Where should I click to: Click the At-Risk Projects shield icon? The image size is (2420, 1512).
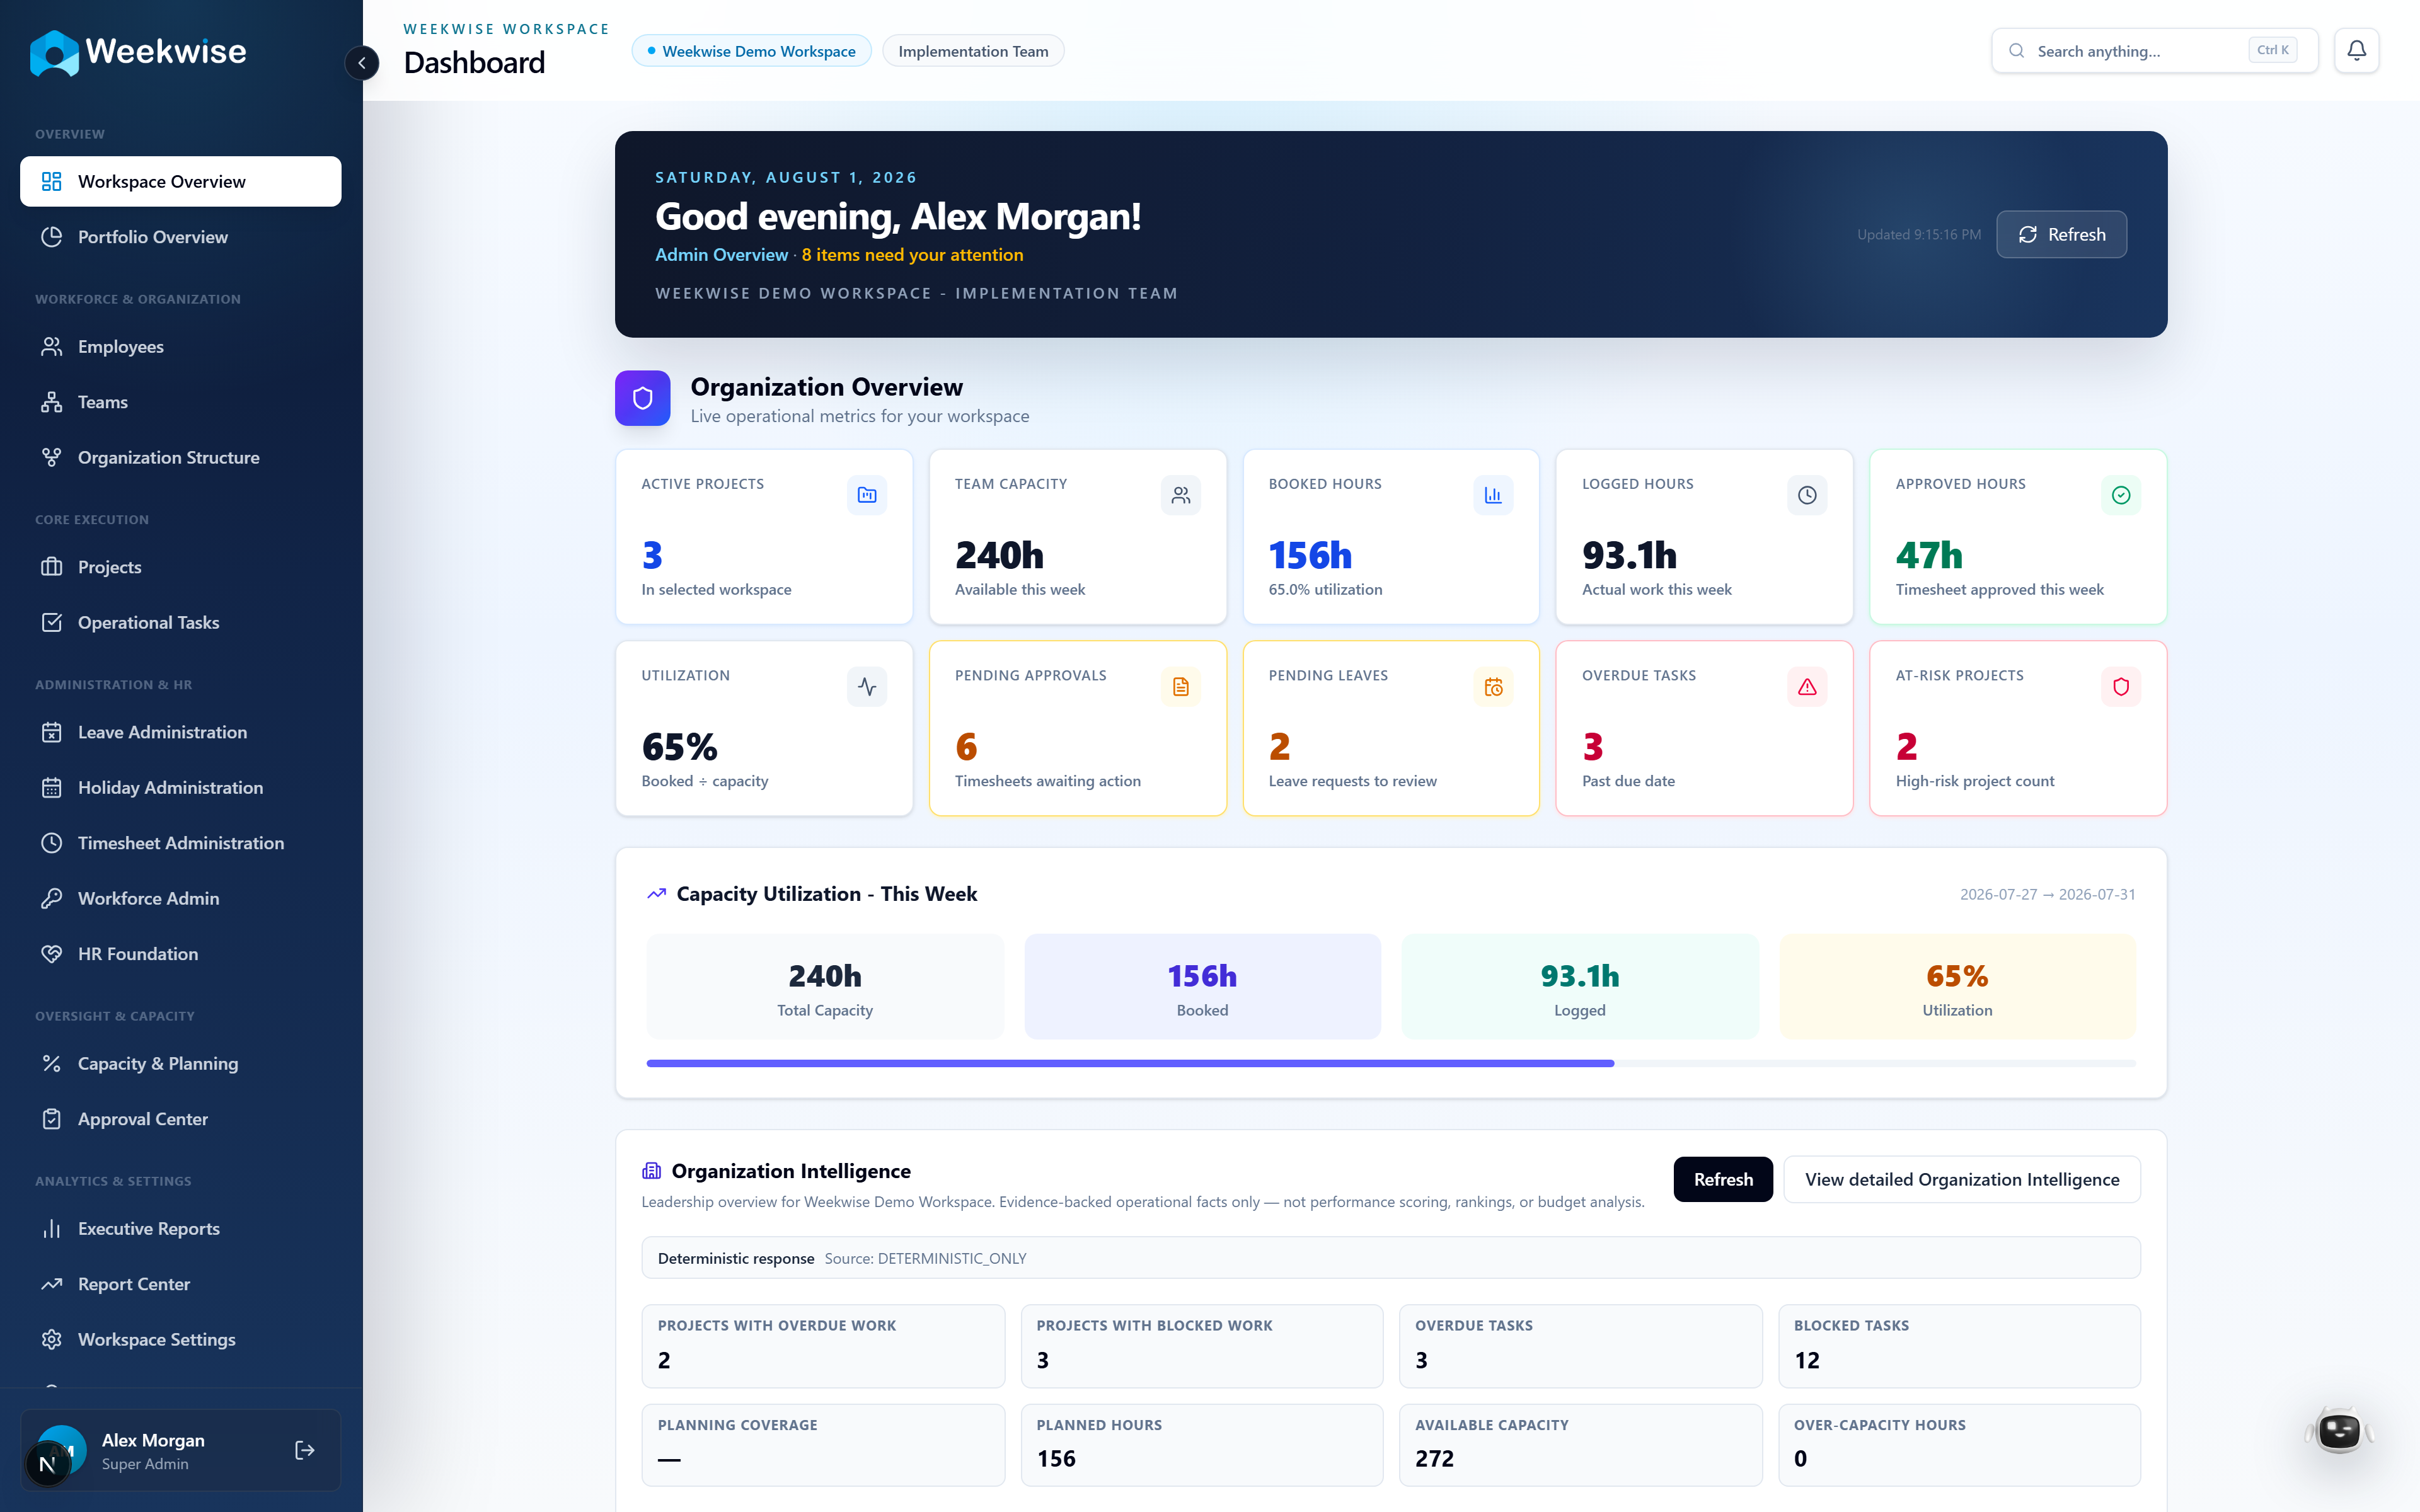click(2120, 687)
